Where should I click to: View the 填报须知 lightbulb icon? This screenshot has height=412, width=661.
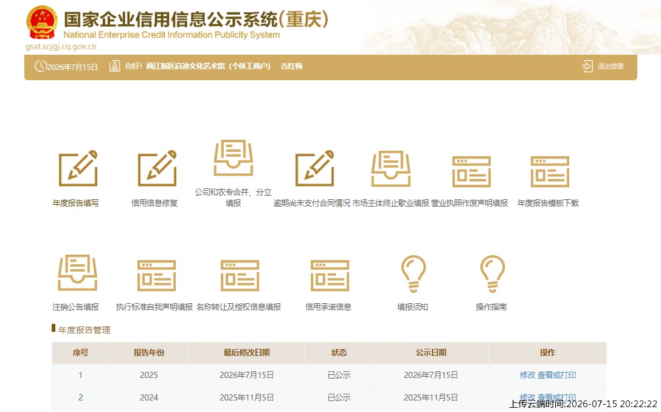click(414, 273)
